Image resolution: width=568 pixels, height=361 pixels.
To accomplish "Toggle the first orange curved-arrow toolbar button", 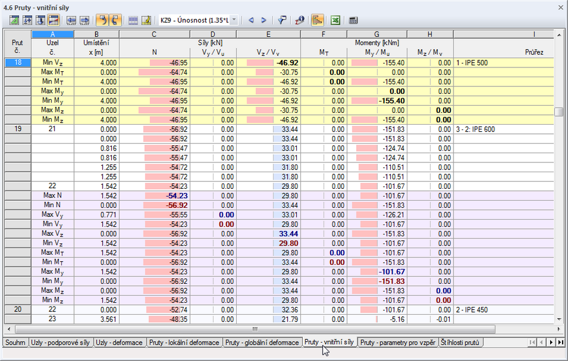I will click(x=103, y=21).
